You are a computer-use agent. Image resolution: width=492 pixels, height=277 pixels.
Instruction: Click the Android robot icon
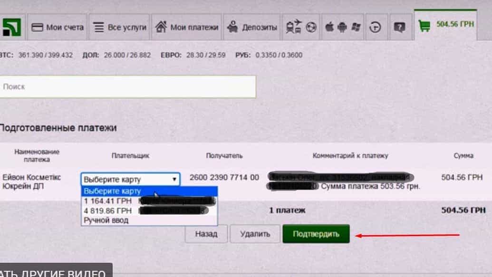click(x=342, y=27)
